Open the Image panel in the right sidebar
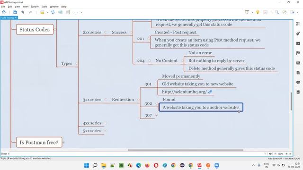This screenshot has height=170, width=303. [x=298, y=43]
